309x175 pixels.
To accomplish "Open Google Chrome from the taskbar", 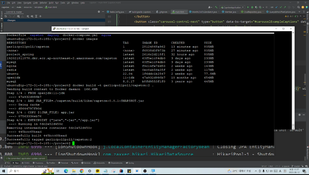I will 82,171.
